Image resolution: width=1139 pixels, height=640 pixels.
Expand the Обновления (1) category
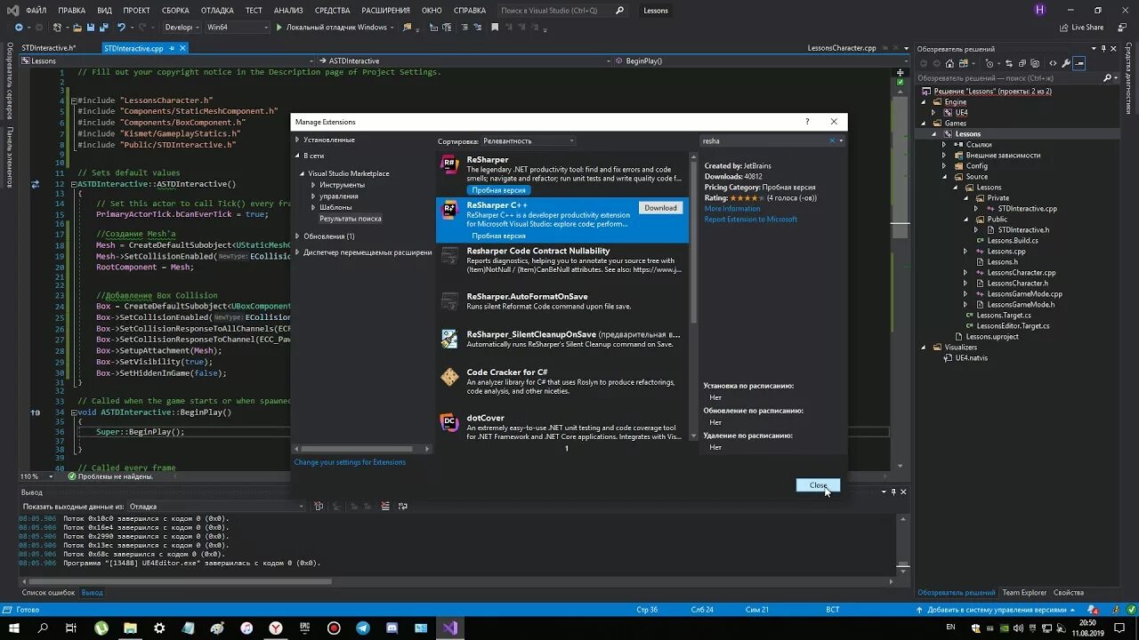coord(297,236)
